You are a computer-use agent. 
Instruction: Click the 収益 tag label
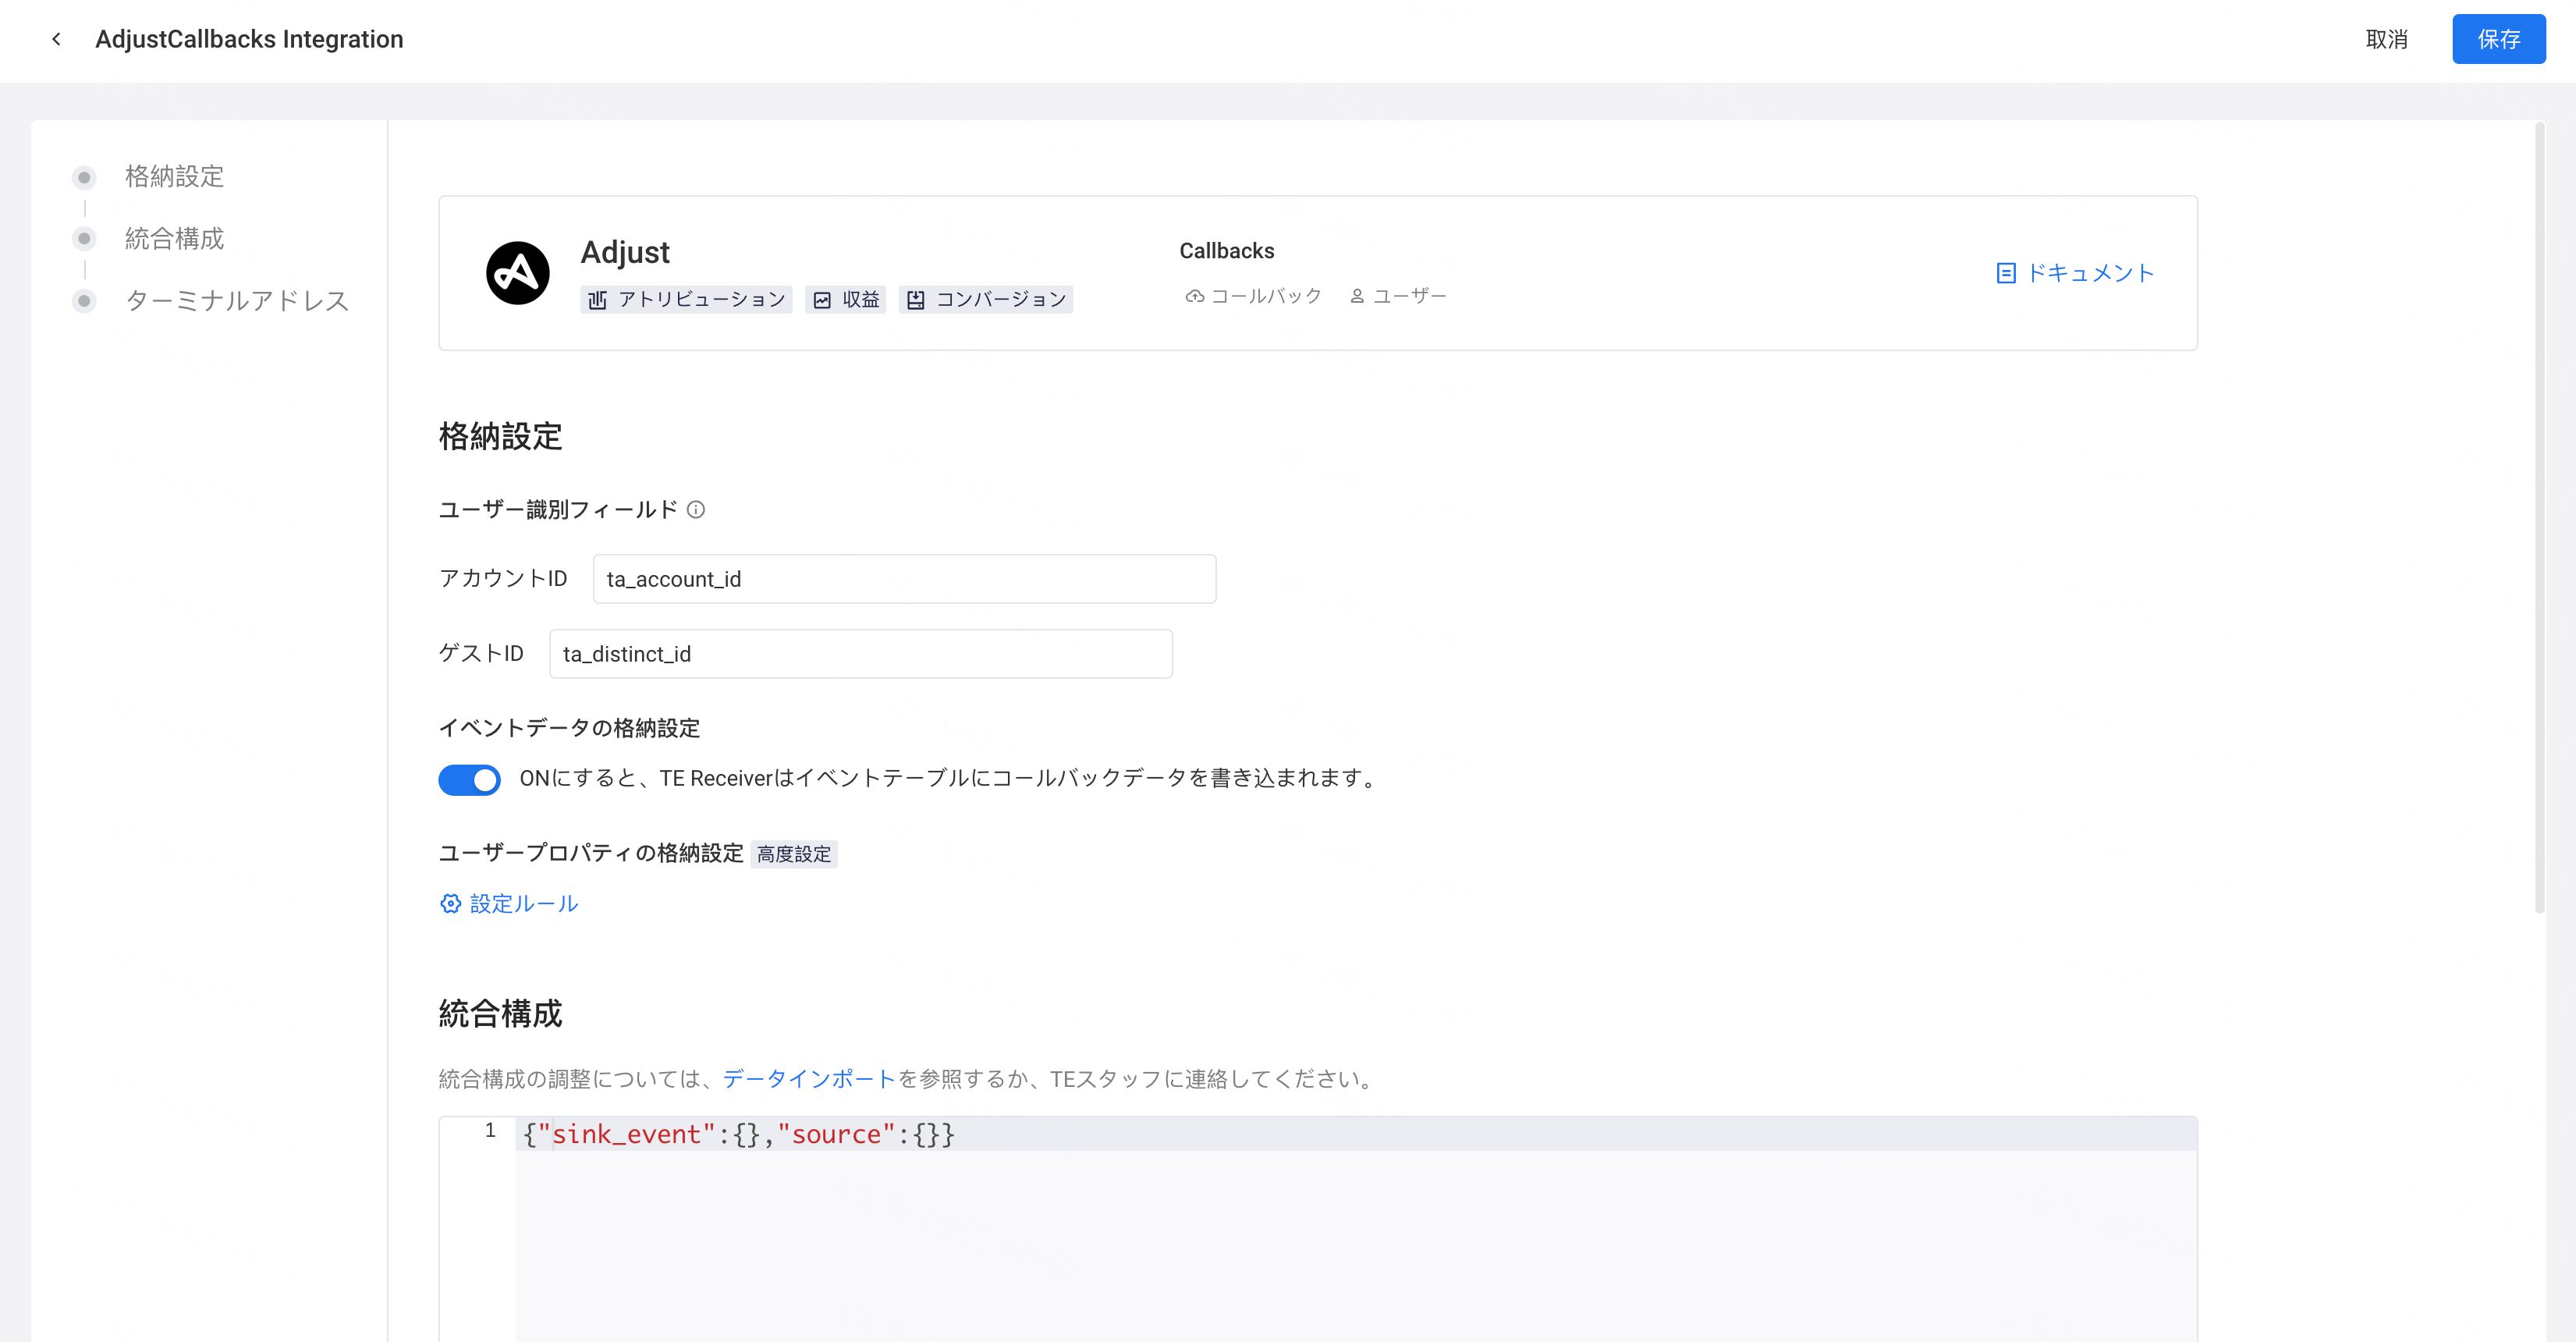pos(860,300)
